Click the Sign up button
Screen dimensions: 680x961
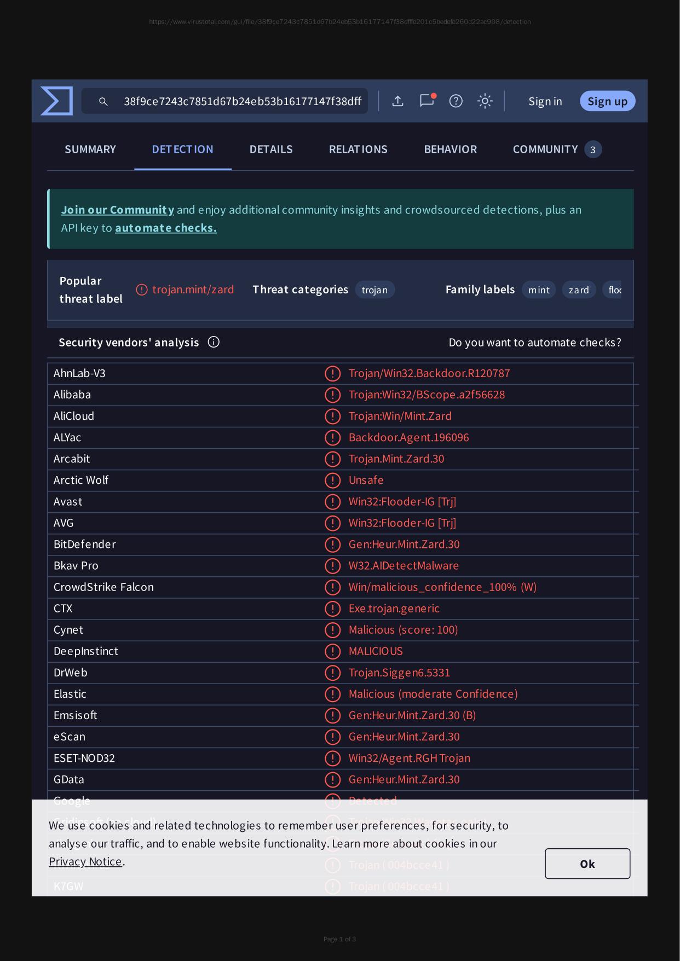pyautogui.click(x=607, y=101)
